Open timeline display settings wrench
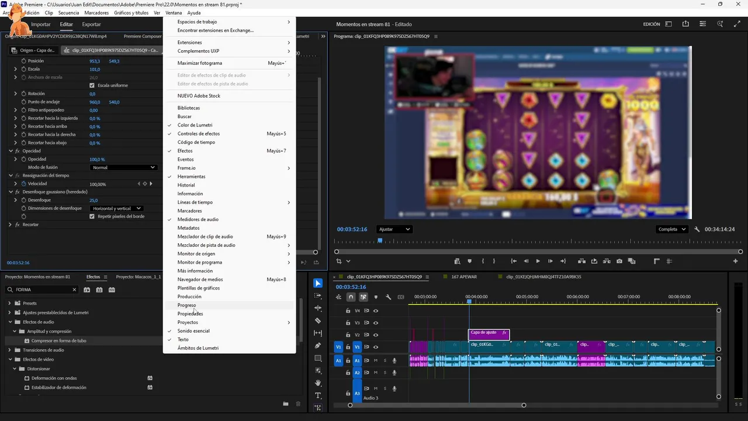Image resolution: width=748 pixels, height=421 pixels. click(388, 297)
